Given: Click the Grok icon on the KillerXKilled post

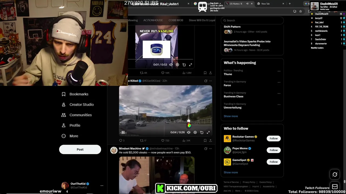Looking at the screenshot, I should tap(206, 81).
